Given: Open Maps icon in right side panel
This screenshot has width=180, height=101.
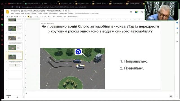Looking at the screenshot, I should pos(177,33).
